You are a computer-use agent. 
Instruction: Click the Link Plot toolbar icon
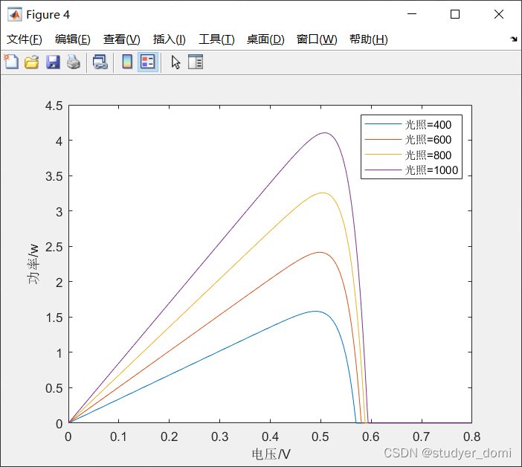pyautogui.click(x=100, y=62)
